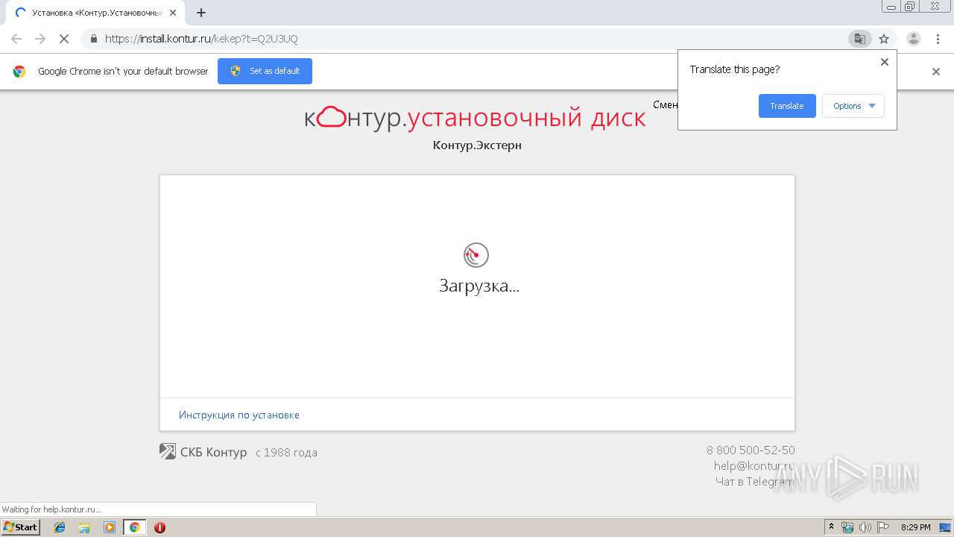This screenshot has height=537, width=954.
Task: Open the network tray icon
Action: click(847, 527)
